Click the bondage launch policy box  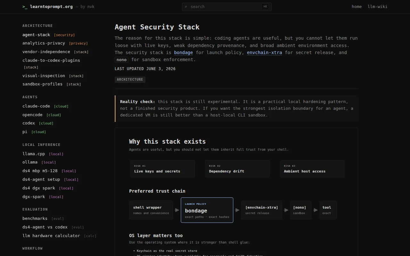[207, 210]
